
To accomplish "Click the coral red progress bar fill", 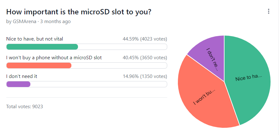I will [39, 65].
